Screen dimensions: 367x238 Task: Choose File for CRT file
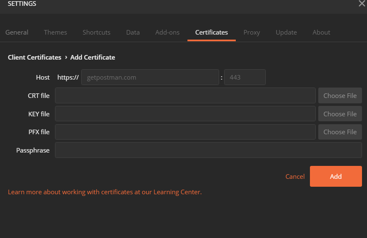pos(340,95)
